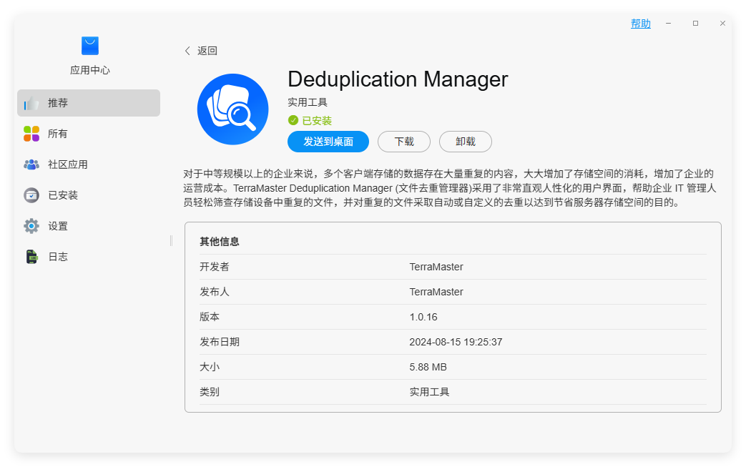Click the thumbs-up icon beside 推荐
Screen dimensions: 746x467
[31, 103]
